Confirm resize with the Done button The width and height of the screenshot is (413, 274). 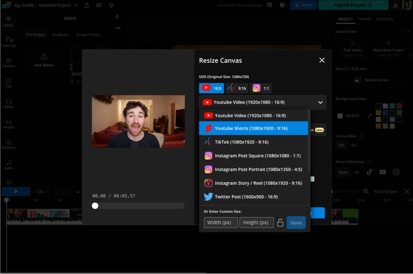296,222
